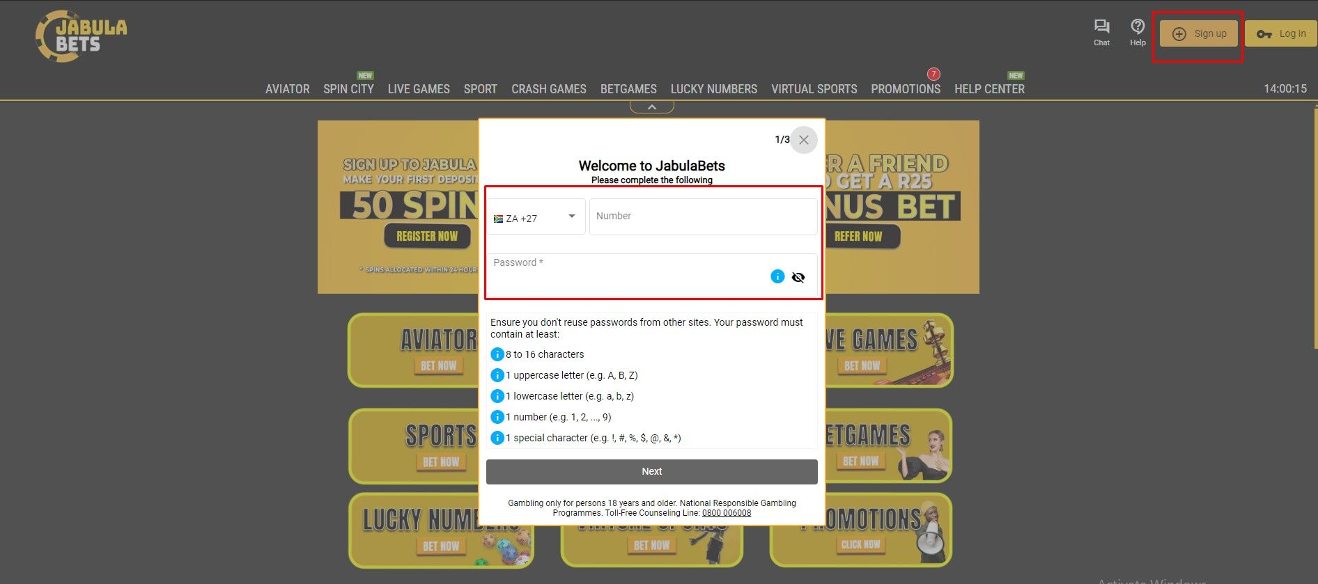The height and width of the screenshot is (584, 1318).
Task: Open the VIRTUAL SPORTS menu item
Action: [x=814, y=89]
